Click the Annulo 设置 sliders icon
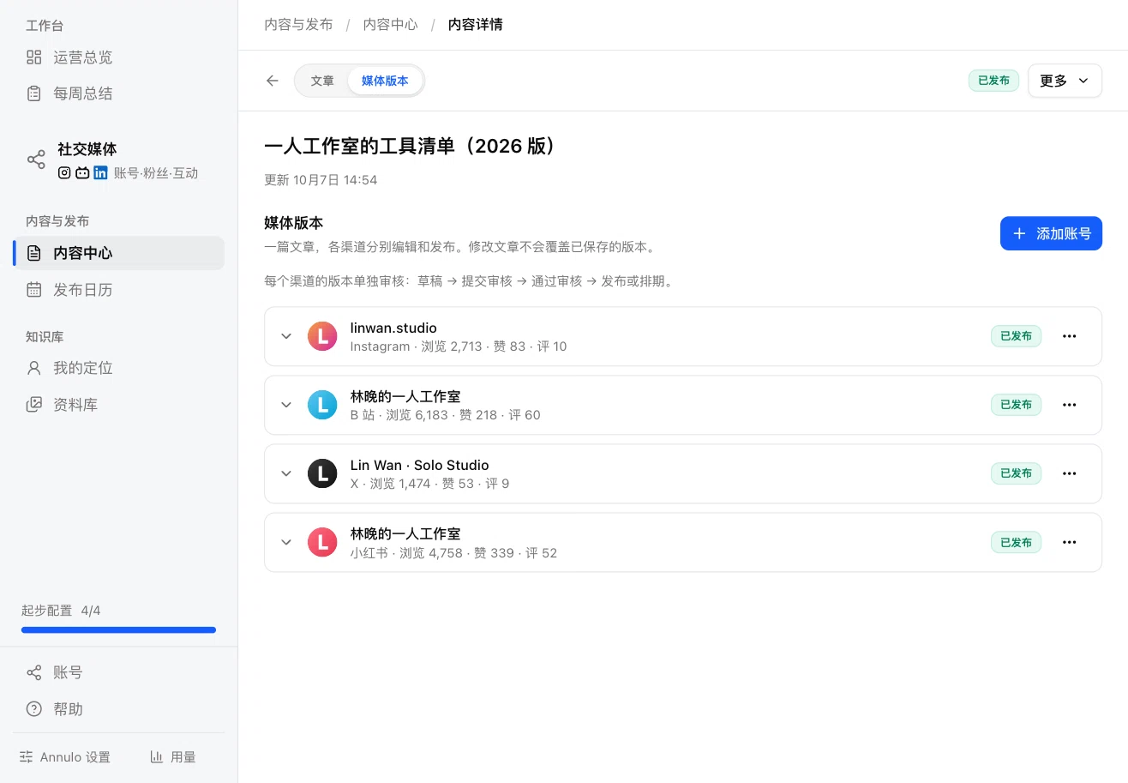The width and height of the screenshot is (1128, 783). [x=27, y=757]
